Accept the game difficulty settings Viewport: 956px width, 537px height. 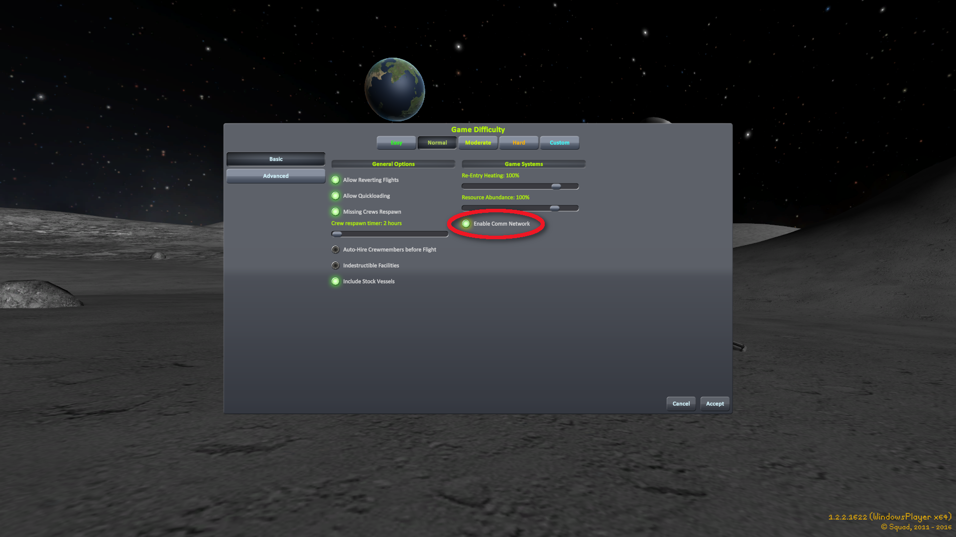(x=715, y=404)
